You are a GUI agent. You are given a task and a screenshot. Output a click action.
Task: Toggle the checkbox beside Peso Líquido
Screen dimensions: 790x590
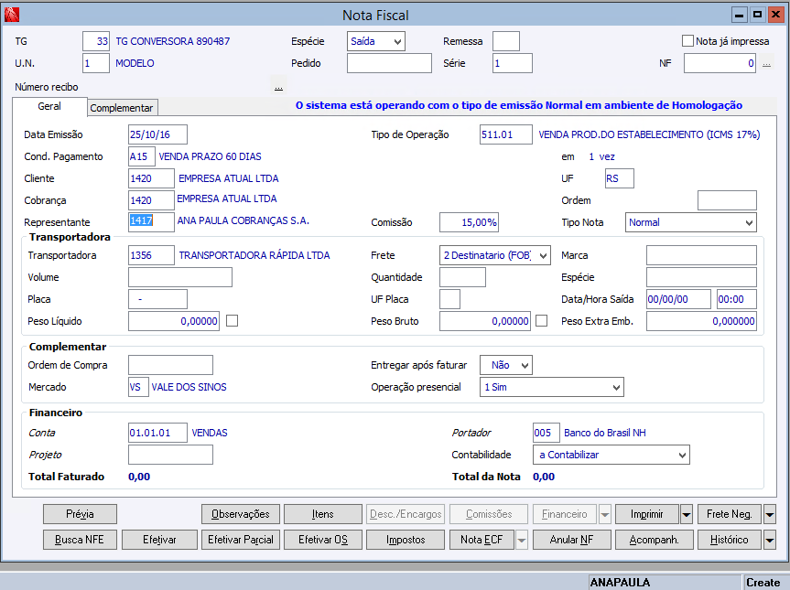[x=233, y=321]
